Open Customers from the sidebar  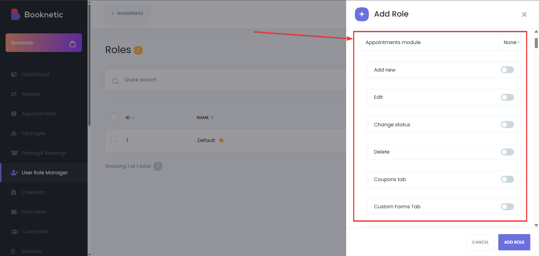point(44,232)
